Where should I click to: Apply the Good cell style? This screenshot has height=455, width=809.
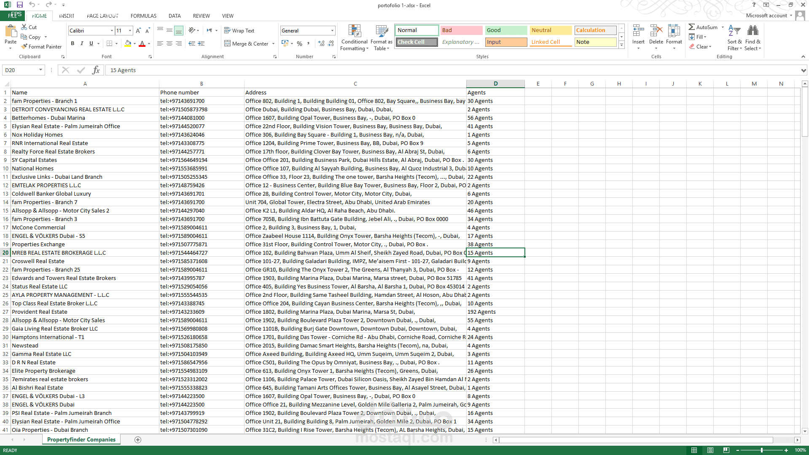pos(506,30)
